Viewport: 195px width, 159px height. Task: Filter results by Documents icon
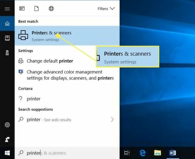36,9
